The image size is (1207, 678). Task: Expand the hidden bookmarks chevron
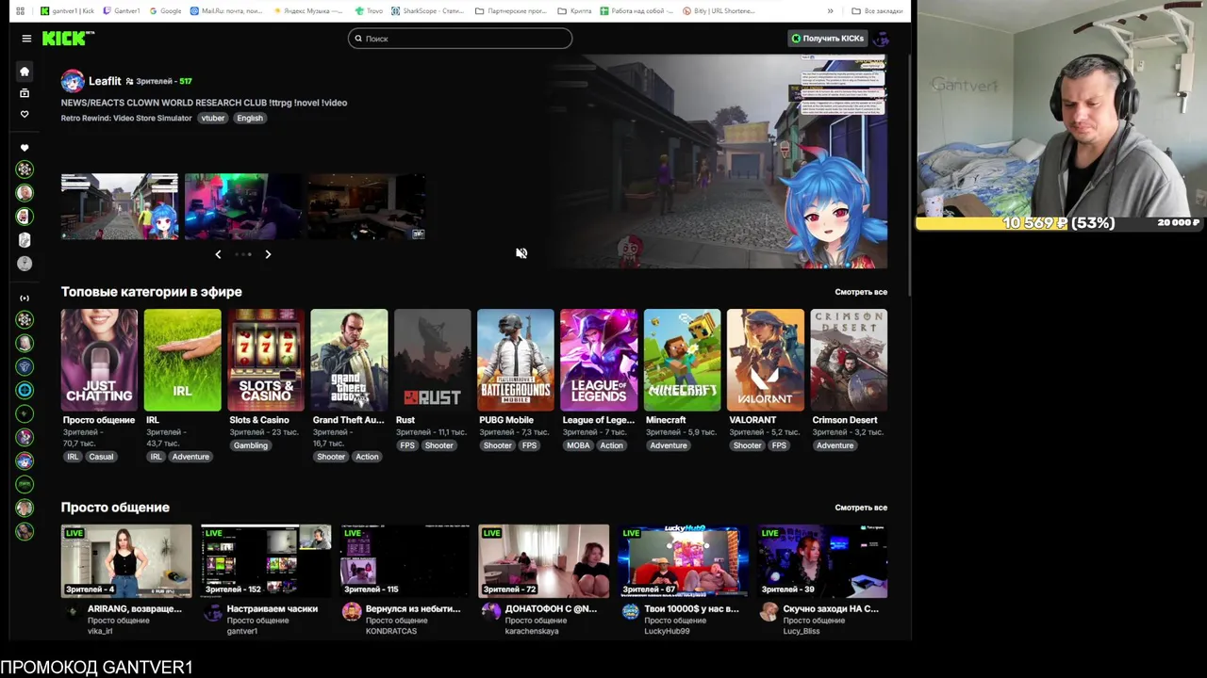(x=830, y=11)
